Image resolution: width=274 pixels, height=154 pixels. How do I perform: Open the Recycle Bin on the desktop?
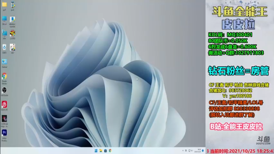pyautogui.click(x=4, y=47)
